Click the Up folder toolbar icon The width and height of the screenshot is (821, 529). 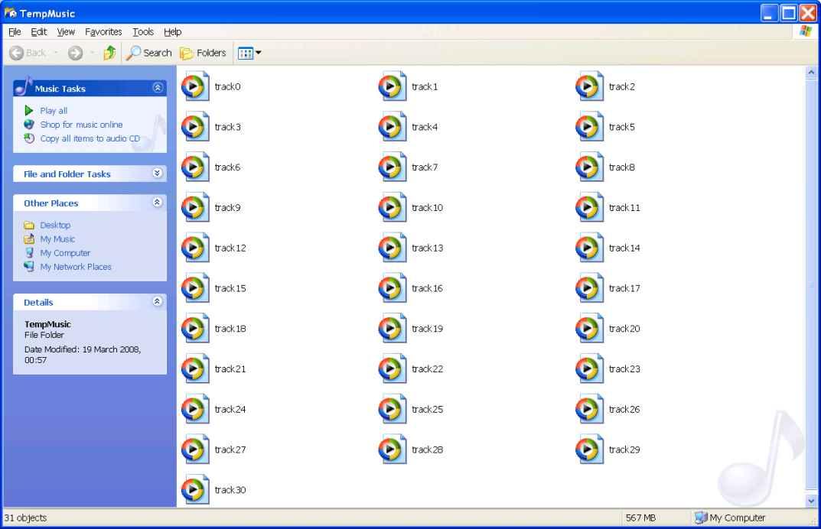tap(109, 53)
